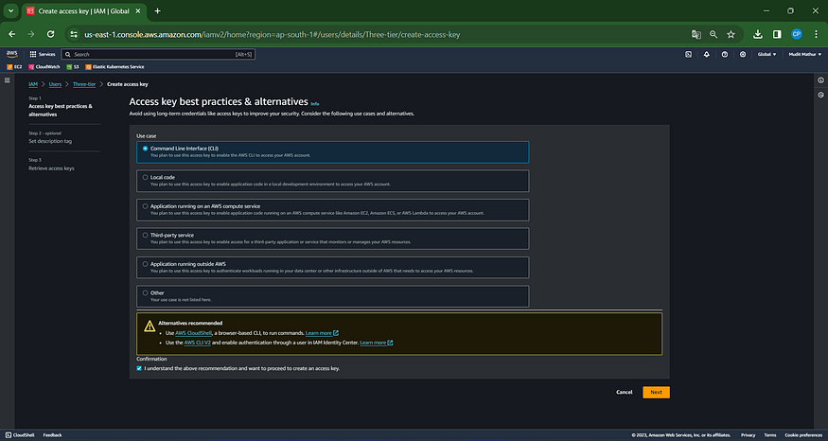Image resolution: width=828 pixels, height=441 pixels.
Task: Select Third-party service use case
Action: [333, 238]
